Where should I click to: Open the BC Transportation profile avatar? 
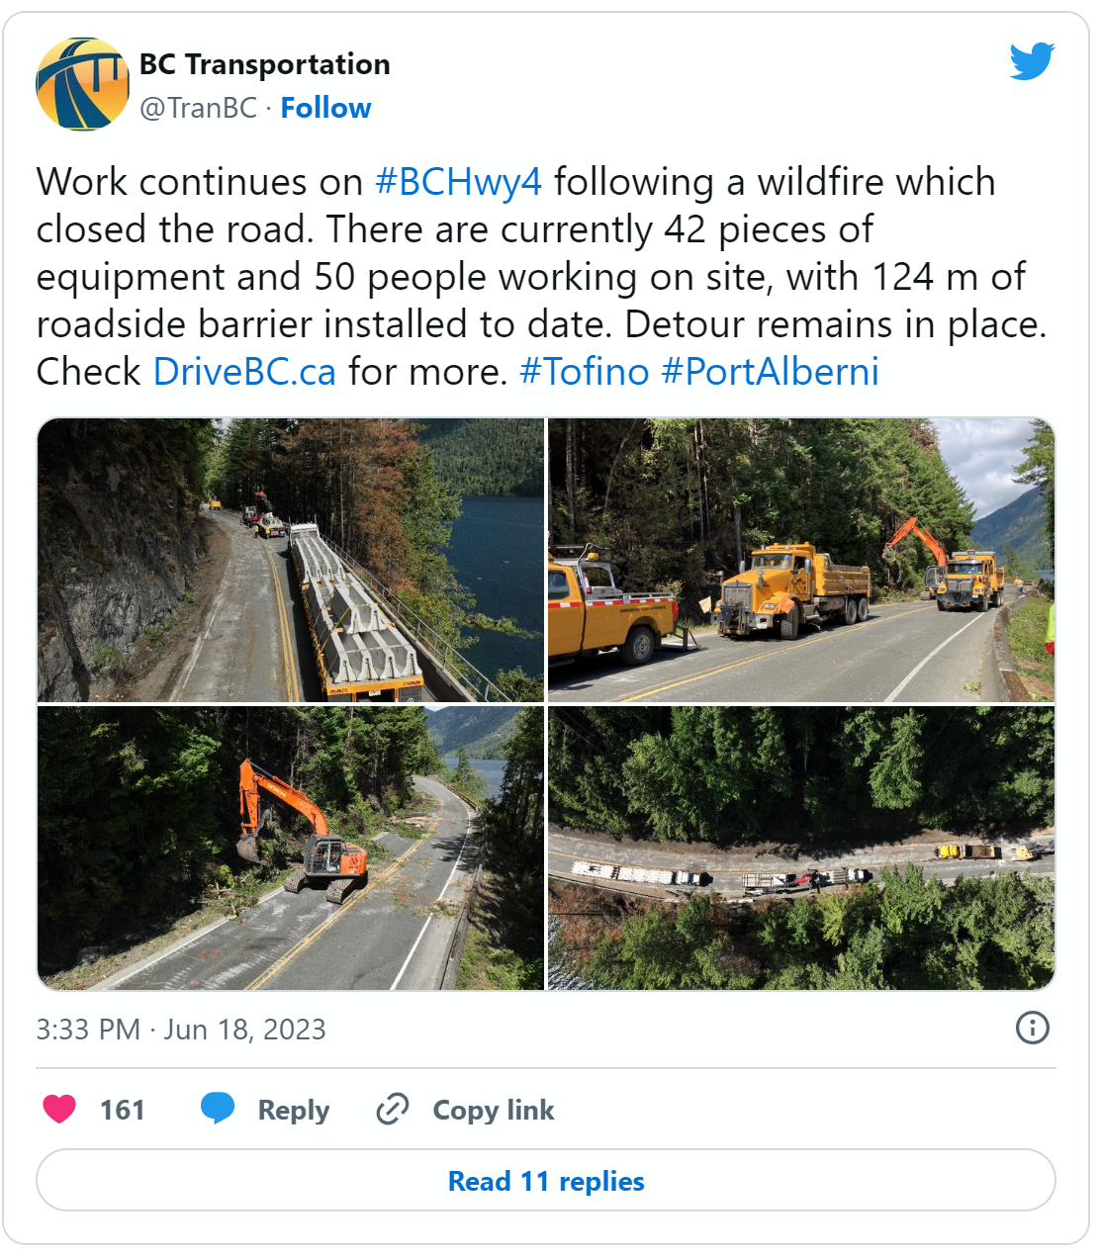point(83,84)
